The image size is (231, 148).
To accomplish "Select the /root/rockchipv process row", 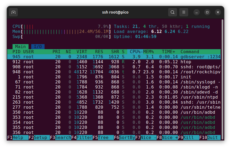I will coord(114,72).
